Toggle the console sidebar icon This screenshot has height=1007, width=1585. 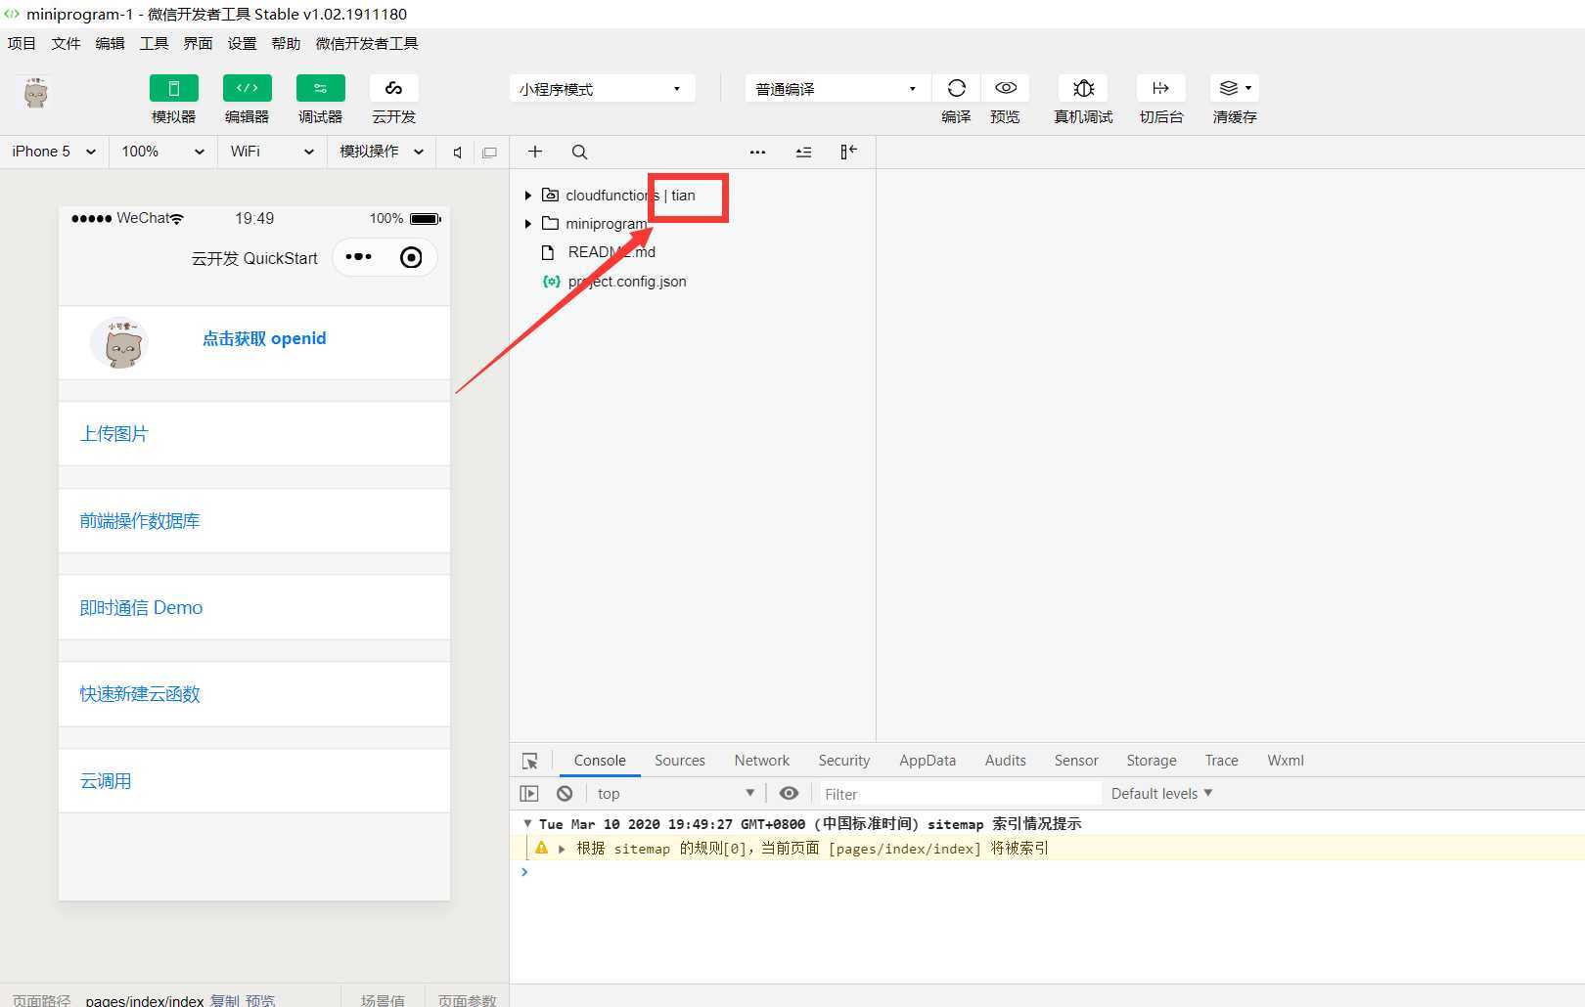pyautogui.click(x=529, y=794)
